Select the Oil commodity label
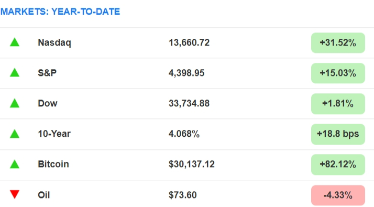Viewport: 374px width, 207px height. (44, 195)
